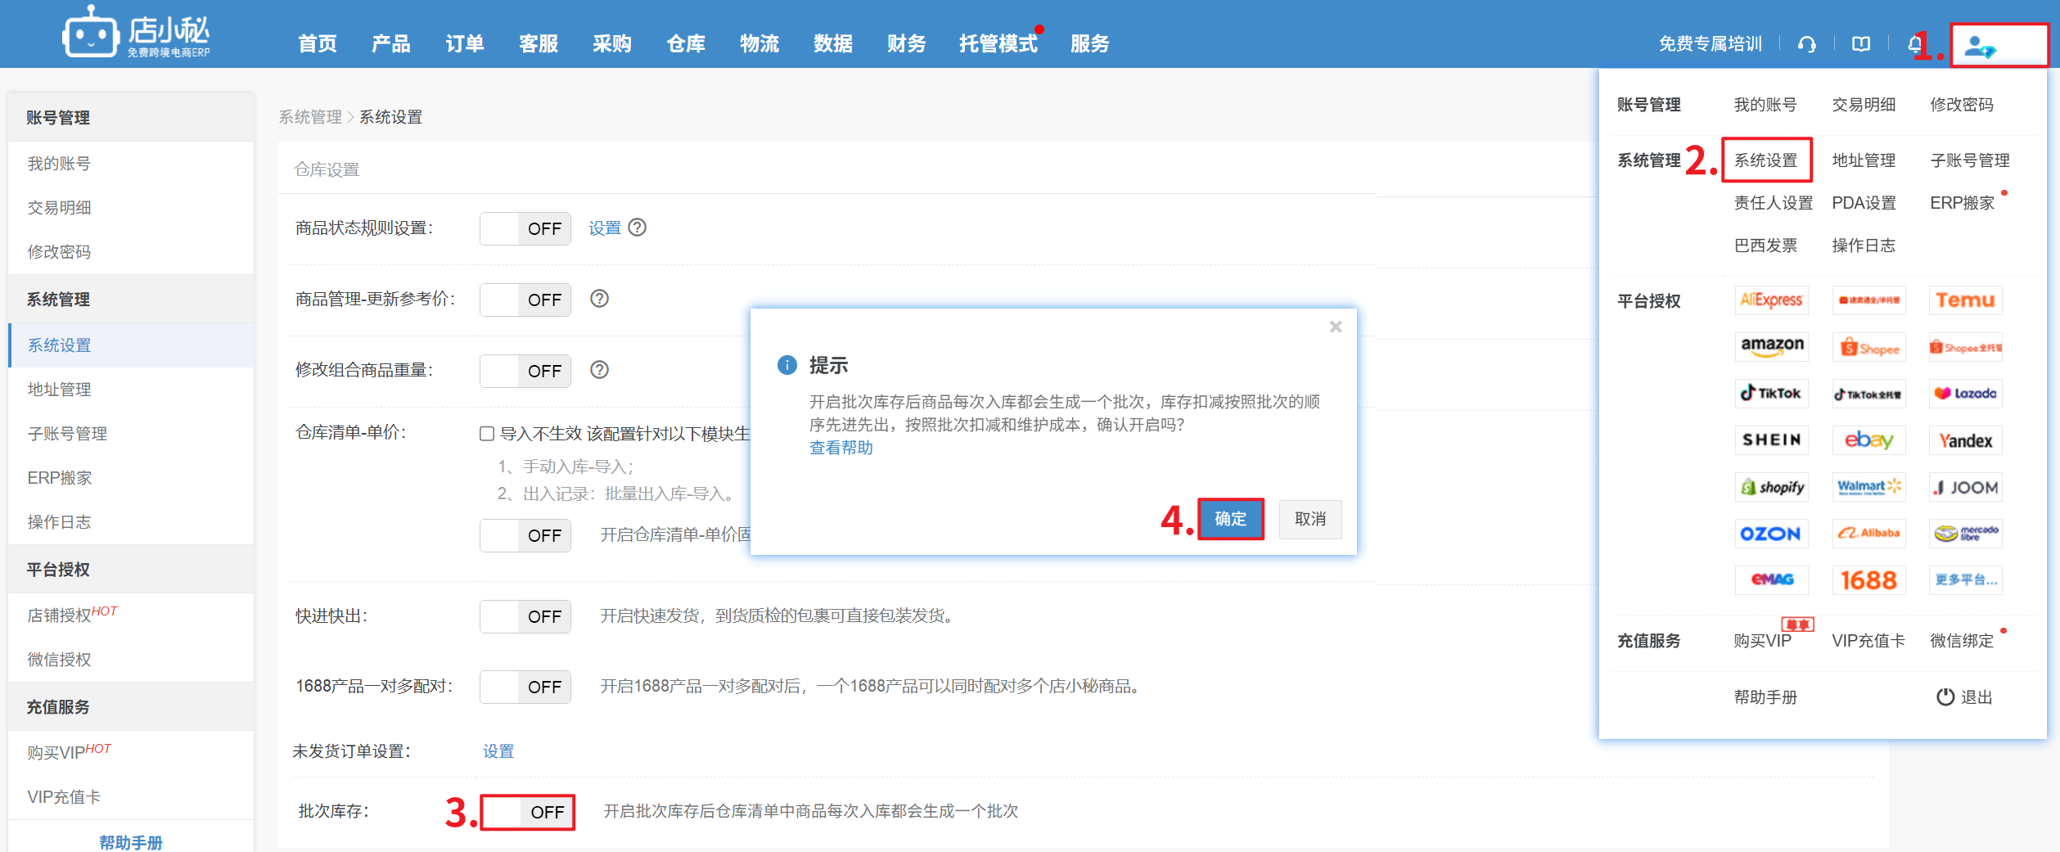2060x852 pixels.
Task: Select the Amazon platform logo
Action: (1771, 346)
